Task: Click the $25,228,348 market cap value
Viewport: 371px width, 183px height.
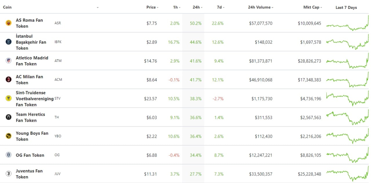Action: [309, 174]
